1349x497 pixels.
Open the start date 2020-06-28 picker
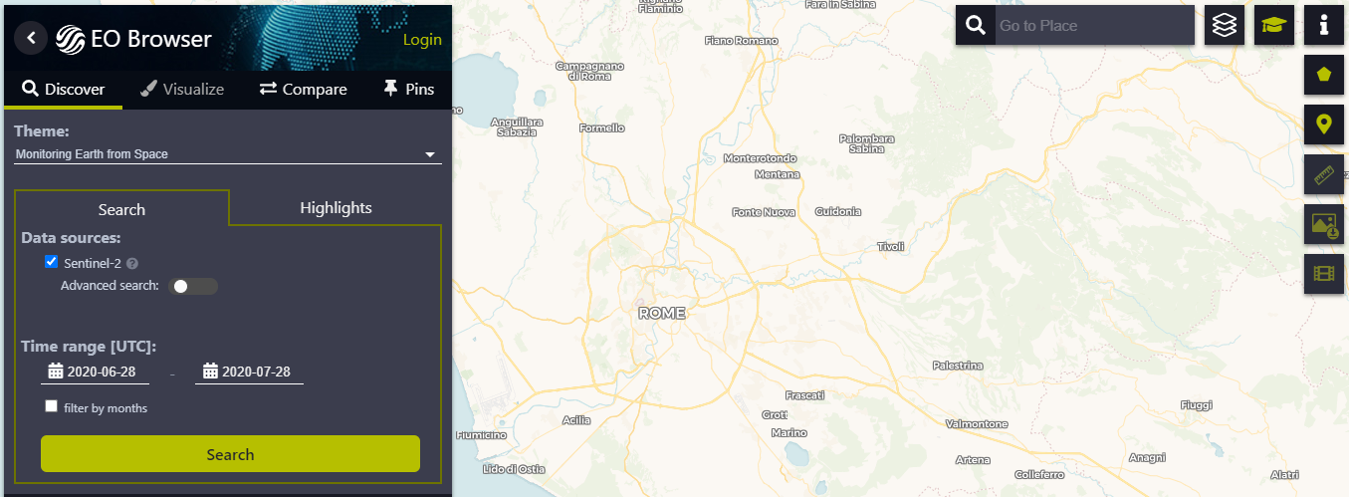click(x=95, y=372)
